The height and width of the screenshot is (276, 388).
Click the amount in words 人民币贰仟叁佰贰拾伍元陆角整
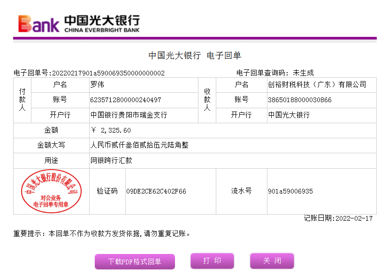point(139,145)
